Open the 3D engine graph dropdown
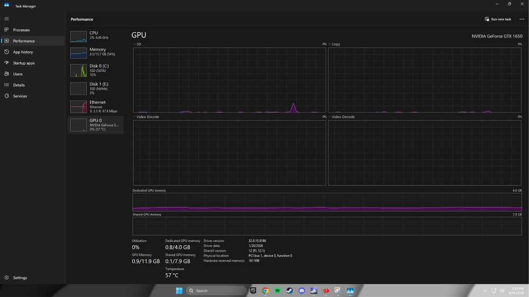Image resolution: width=529 pixels, height=297 pixels. [134, 44]
